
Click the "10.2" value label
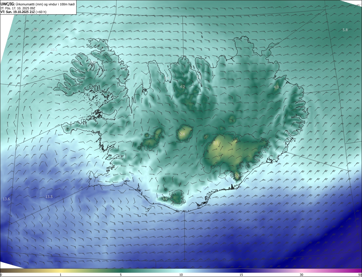pos(54,50)
